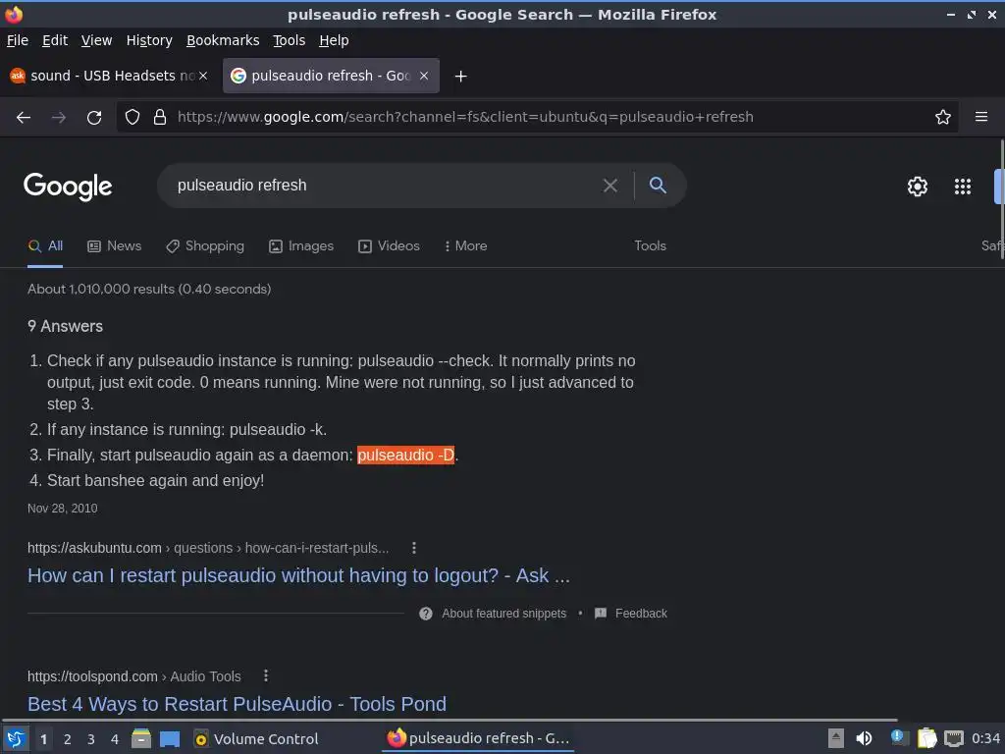Close the pulseaudio refresh tab
This screenshot has width=1005, height=754.
point(424,76)
